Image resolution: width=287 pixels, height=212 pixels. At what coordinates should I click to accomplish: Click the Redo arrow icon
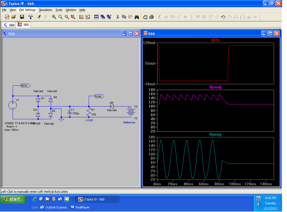click(230, 17)
